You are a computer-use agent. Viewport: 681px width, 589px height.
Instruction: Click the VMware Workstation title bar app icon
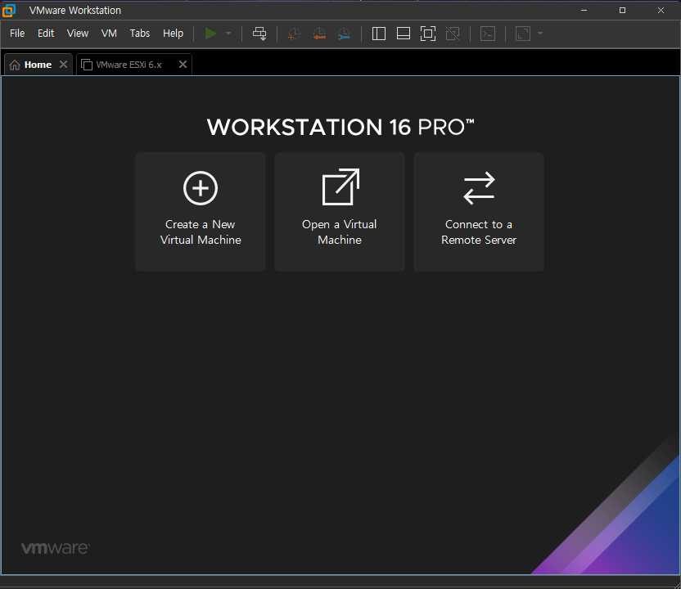click(9, 10)
